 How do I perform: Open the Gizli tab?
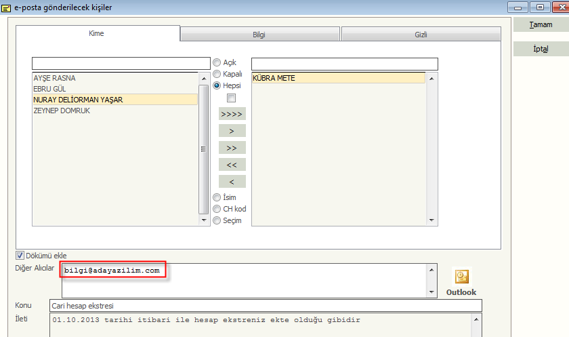421,34
